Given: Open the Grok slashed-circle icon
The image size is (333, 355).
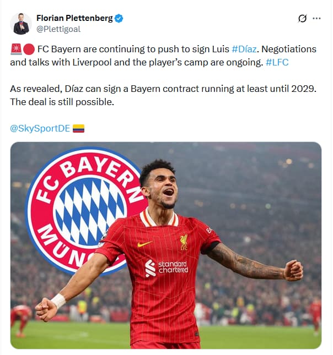Looking at the screenshot, I should pyautogui.click(x=302, y=19).
